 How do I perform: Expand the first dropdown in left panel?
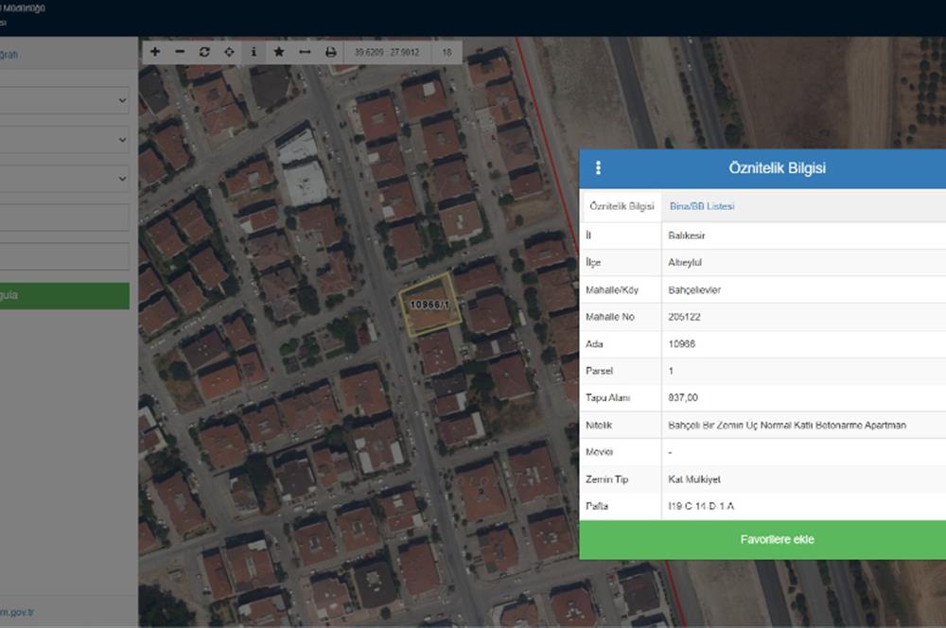[64, 100]
